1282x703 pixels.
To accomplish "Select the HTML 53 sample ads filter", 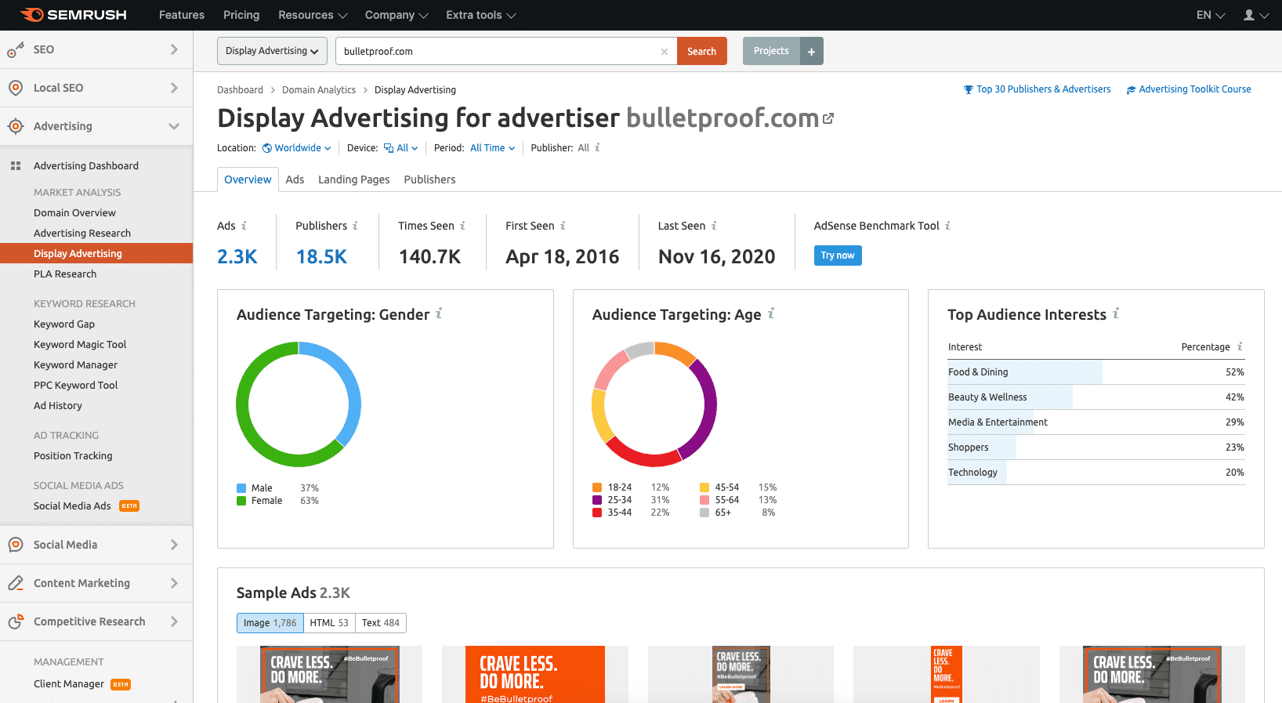I will [x=329, y=623].
